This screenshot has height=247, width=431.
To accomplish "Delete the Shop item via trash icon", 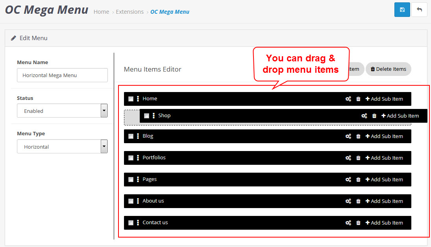I will (x=374, y=116).
